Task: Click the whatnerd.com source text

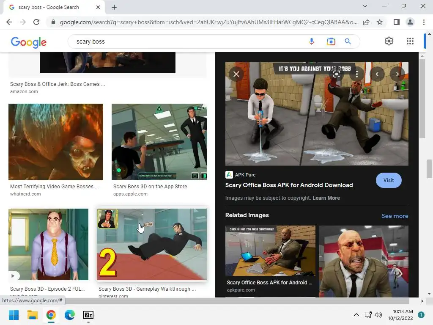Action: click(x=25, y=194)
